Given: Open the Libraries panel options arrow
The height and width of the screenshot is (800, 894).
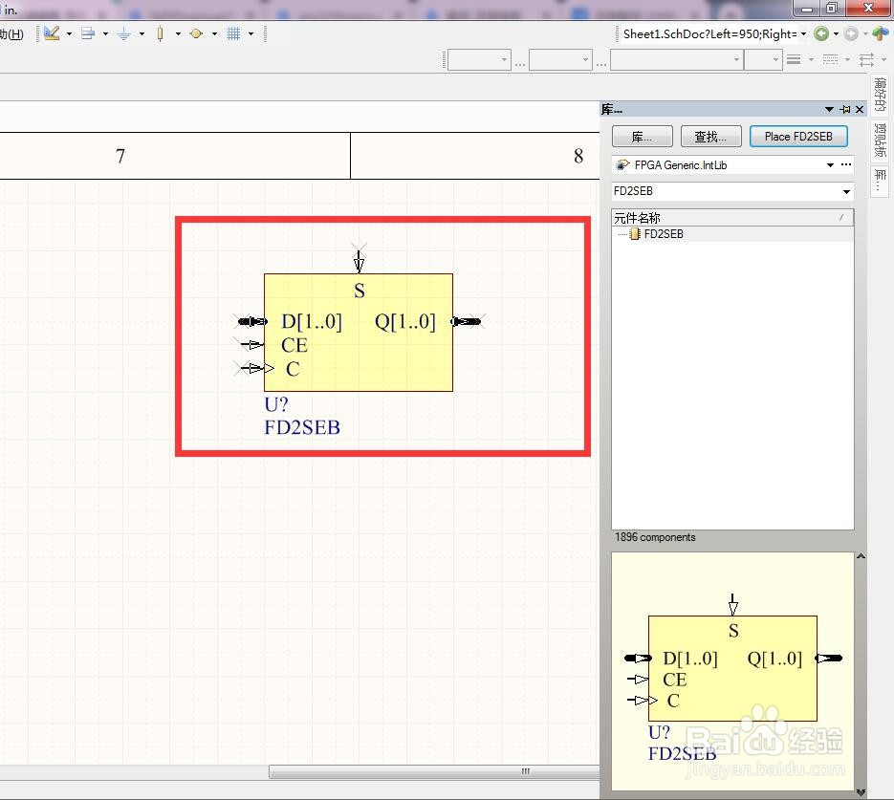Looking at the screenshot, I should [x=829, y=109].
